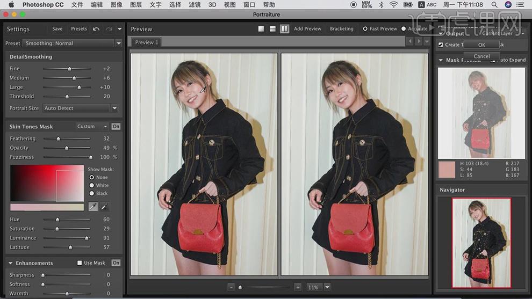Click the Cancel button
Image resolution: width=532 pixels, height=299 pixels.
[x=481, y=56]
